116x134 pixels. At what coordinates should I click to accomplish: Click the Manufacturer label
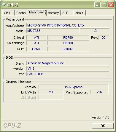[15, 26]
